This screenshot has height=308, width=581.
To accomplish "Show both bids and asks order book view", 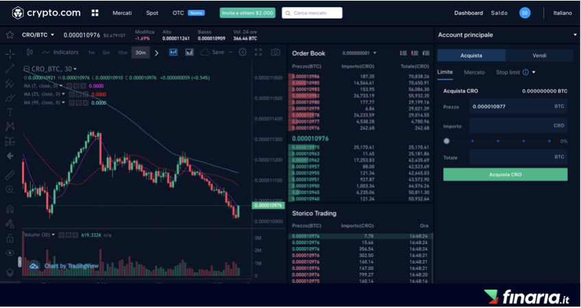I will (x=403, y=53).
